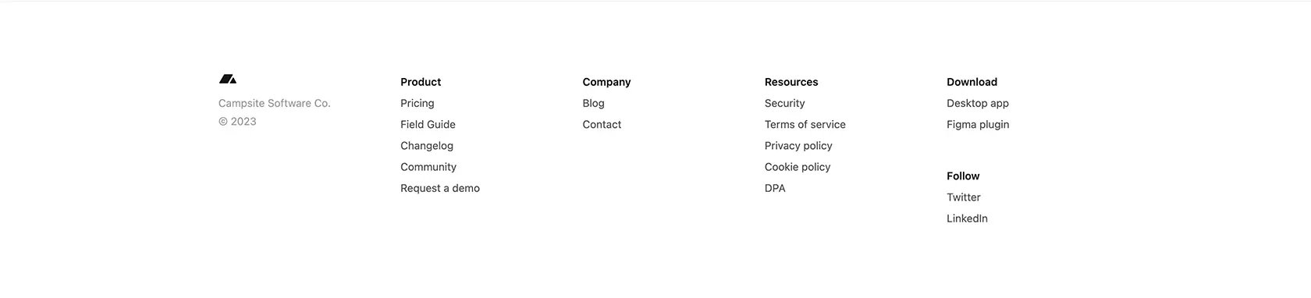The image size is (1311, 298).
Task: Read the Terms of service
Action: (805, 124)
